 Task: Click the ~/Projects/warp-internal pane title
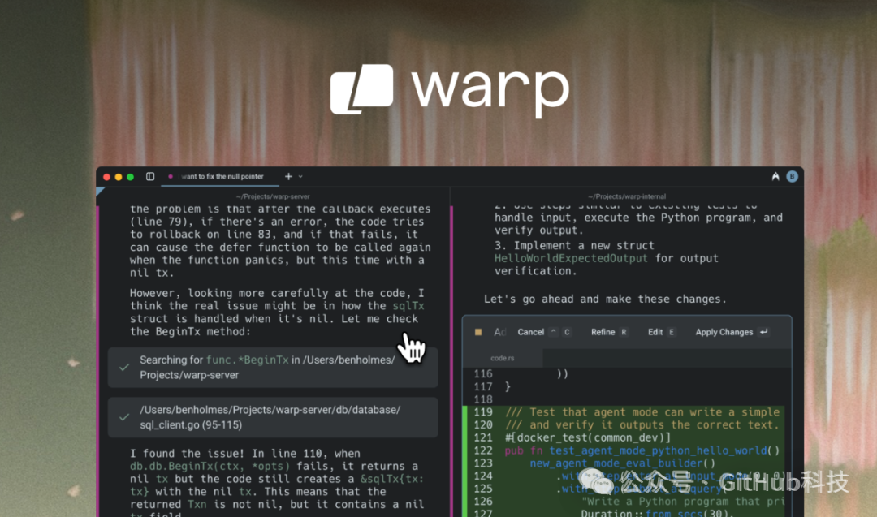pyautogui.click(x=627, y=196)
